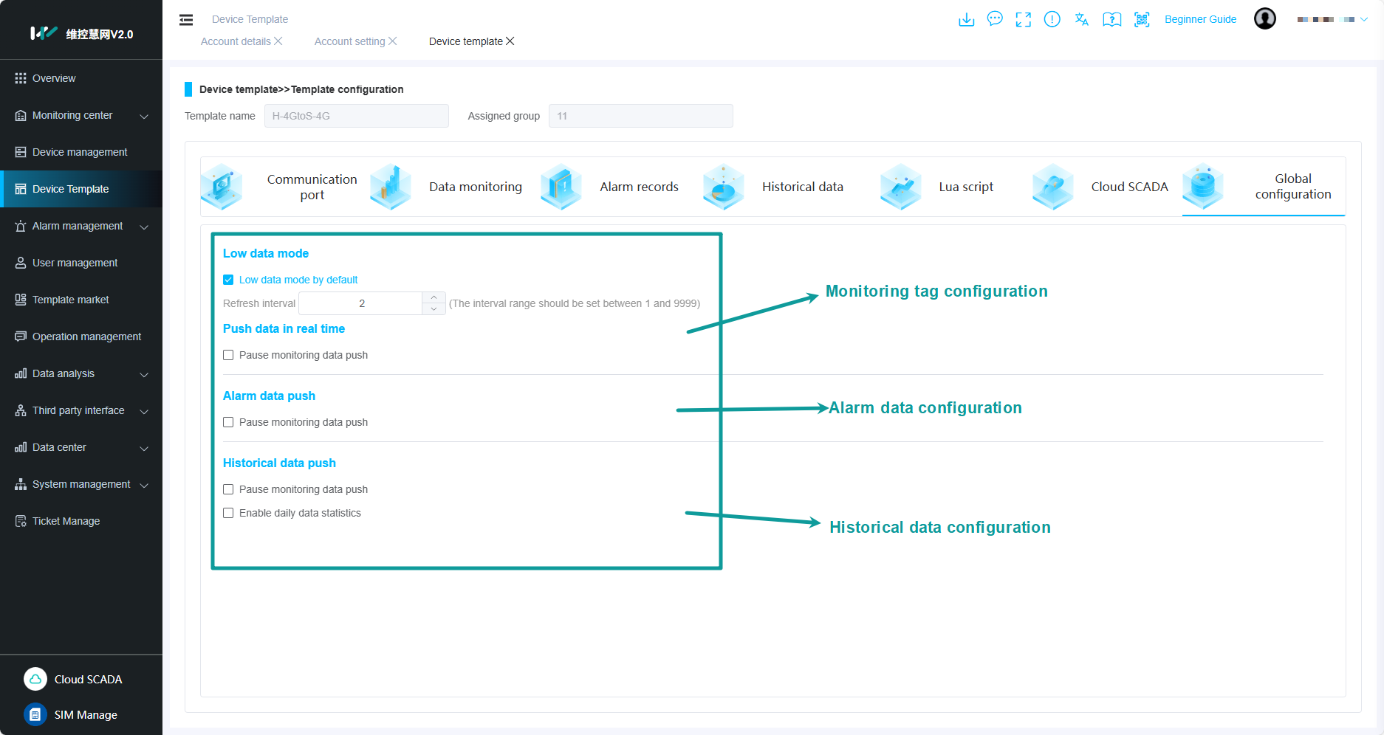Open the chat message bubble icon

pyautogui.click(x=995, y=19)
